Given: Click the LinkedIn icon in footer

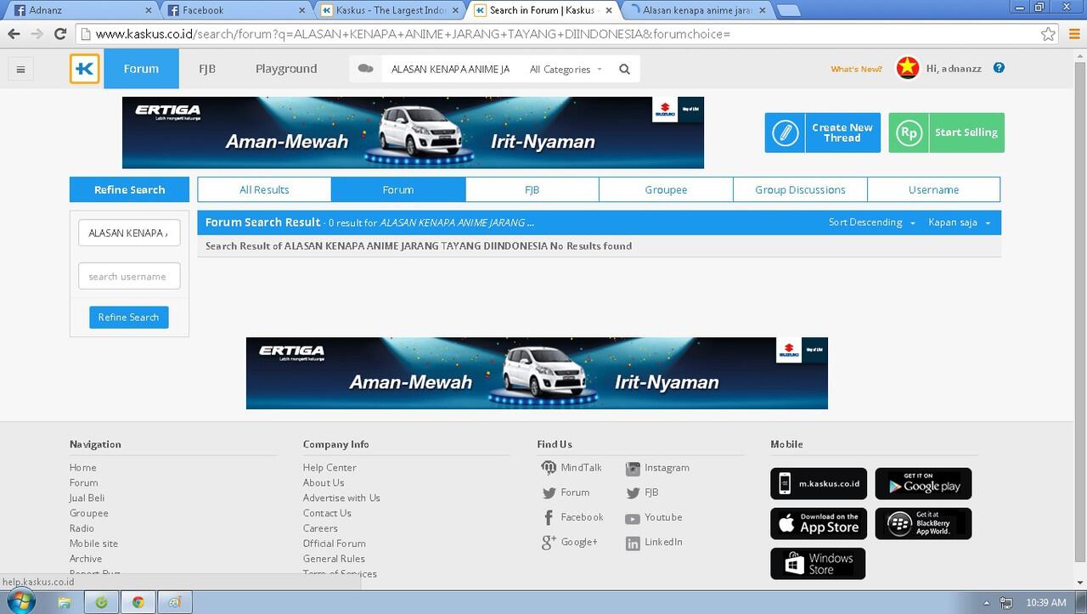Looking at the screenshot, I should pyautogui.click(x=633, y=543).
